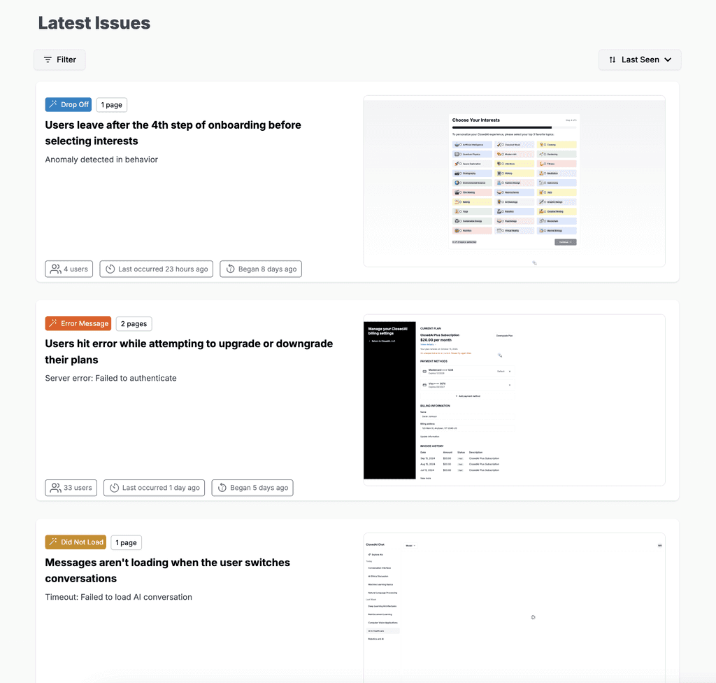
Task: Click the clock icon on Began 8 days ago
Action: click(229, 269)
